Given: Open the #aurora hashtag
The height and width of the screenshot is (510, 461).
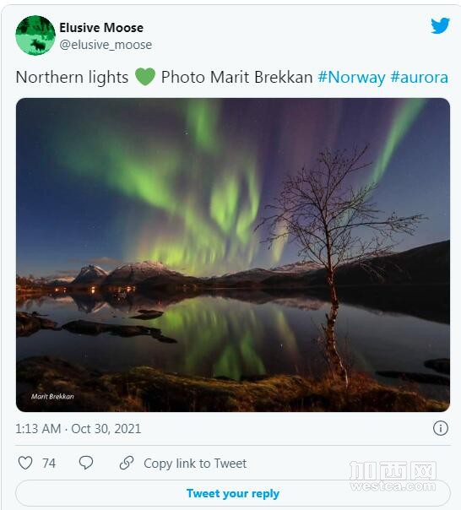Looking at the screenshot, I should coord(419,78).
